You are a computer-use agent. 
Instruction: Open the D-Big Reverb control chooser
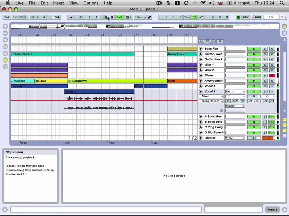(x=211, y=101)
